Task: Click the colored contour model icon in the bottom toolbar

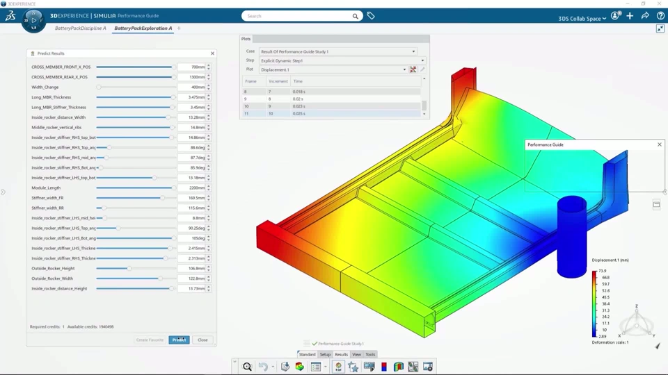Action: coord(299,367)
